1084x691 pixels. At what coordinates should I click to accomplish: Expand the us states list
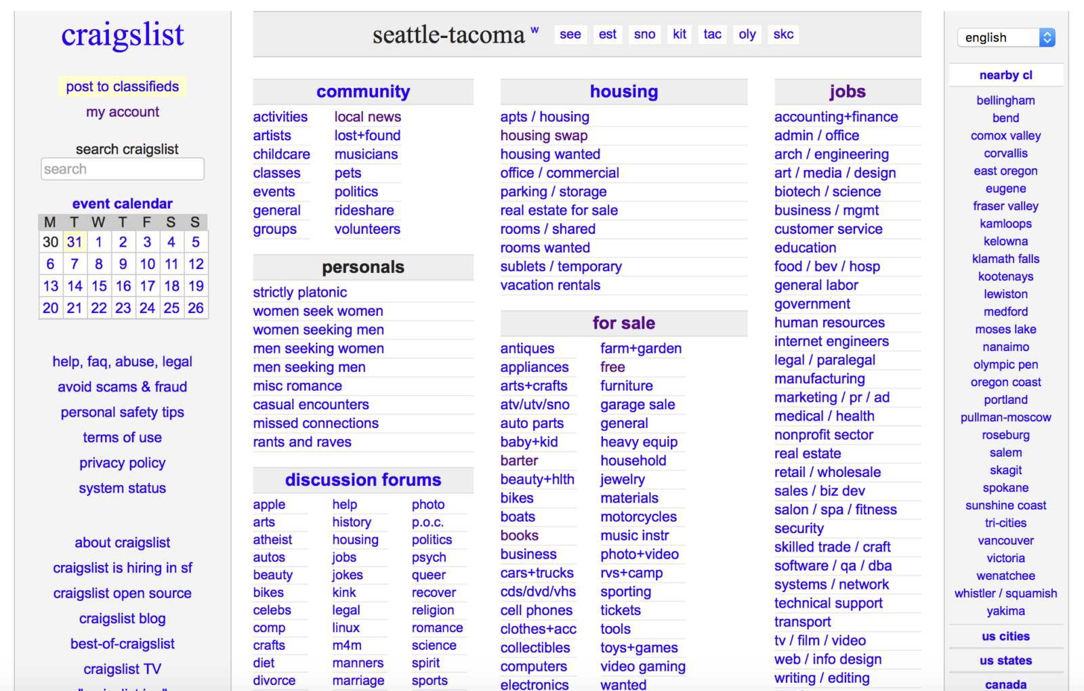pos(1006,661)
